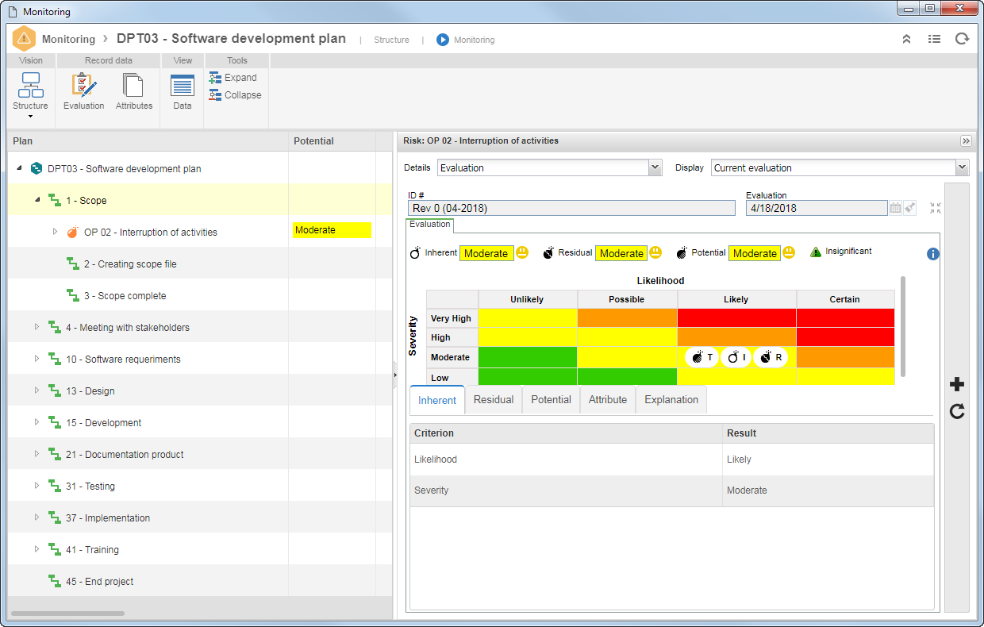The width and height of the screenshot is (984, 627).
Task: Select the 45 - End project row
Action: [x=200, y=581]
